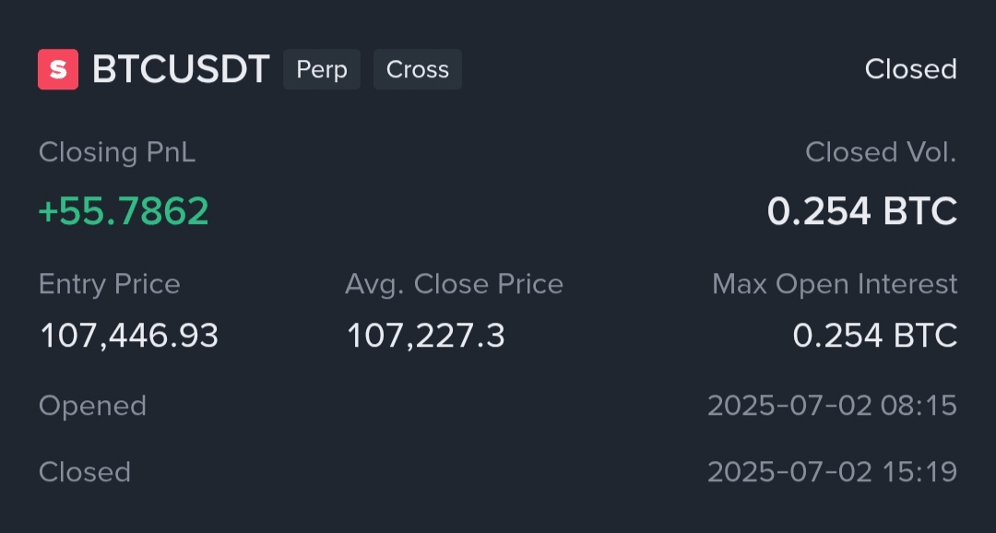996x533 pixels.
Task: Click the Closed Vol. label
Action: click(x=880, y=152)
